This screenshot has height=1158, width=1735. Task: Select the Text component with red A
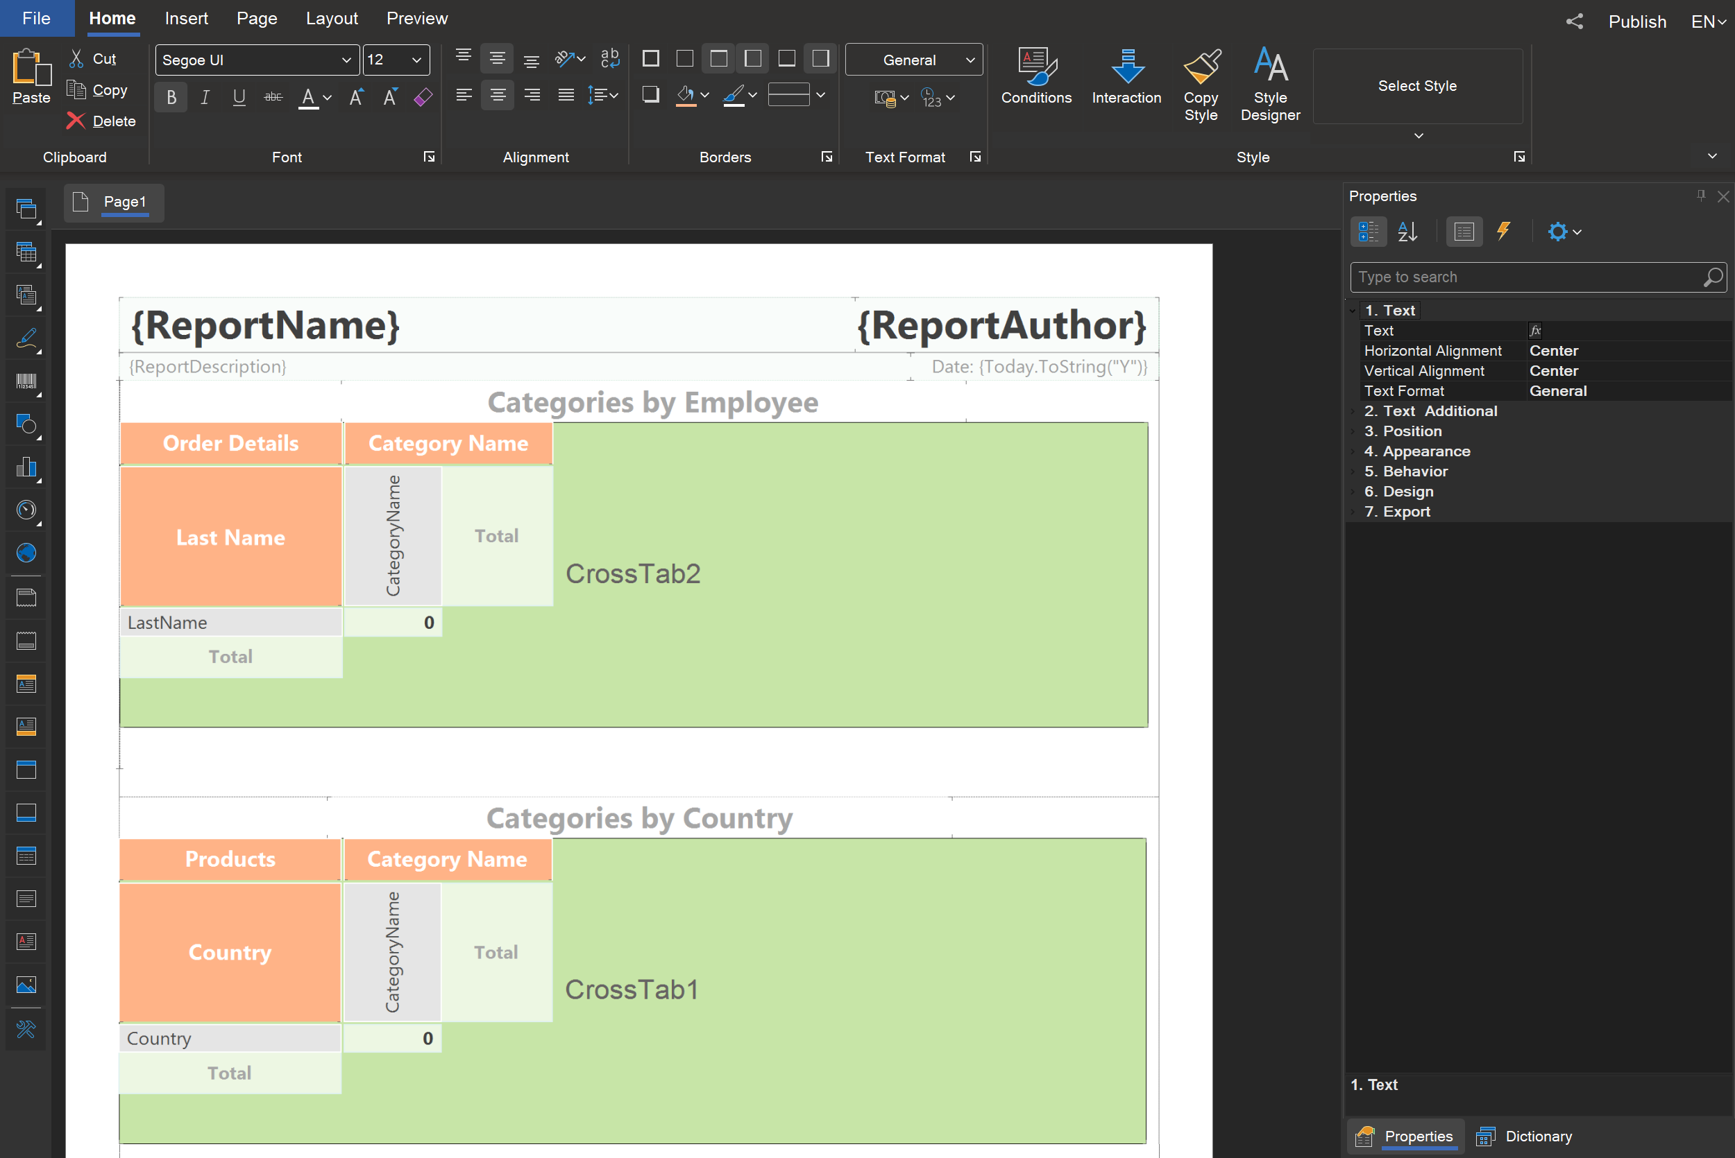click(x=26, y=942)
